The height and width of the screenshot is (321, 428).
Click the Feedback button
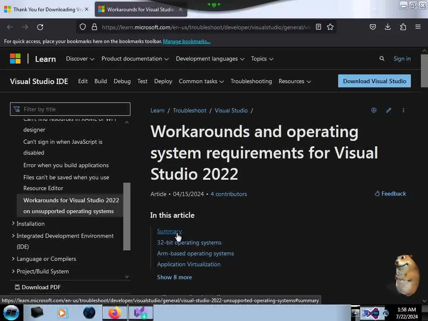coord(390,194)
